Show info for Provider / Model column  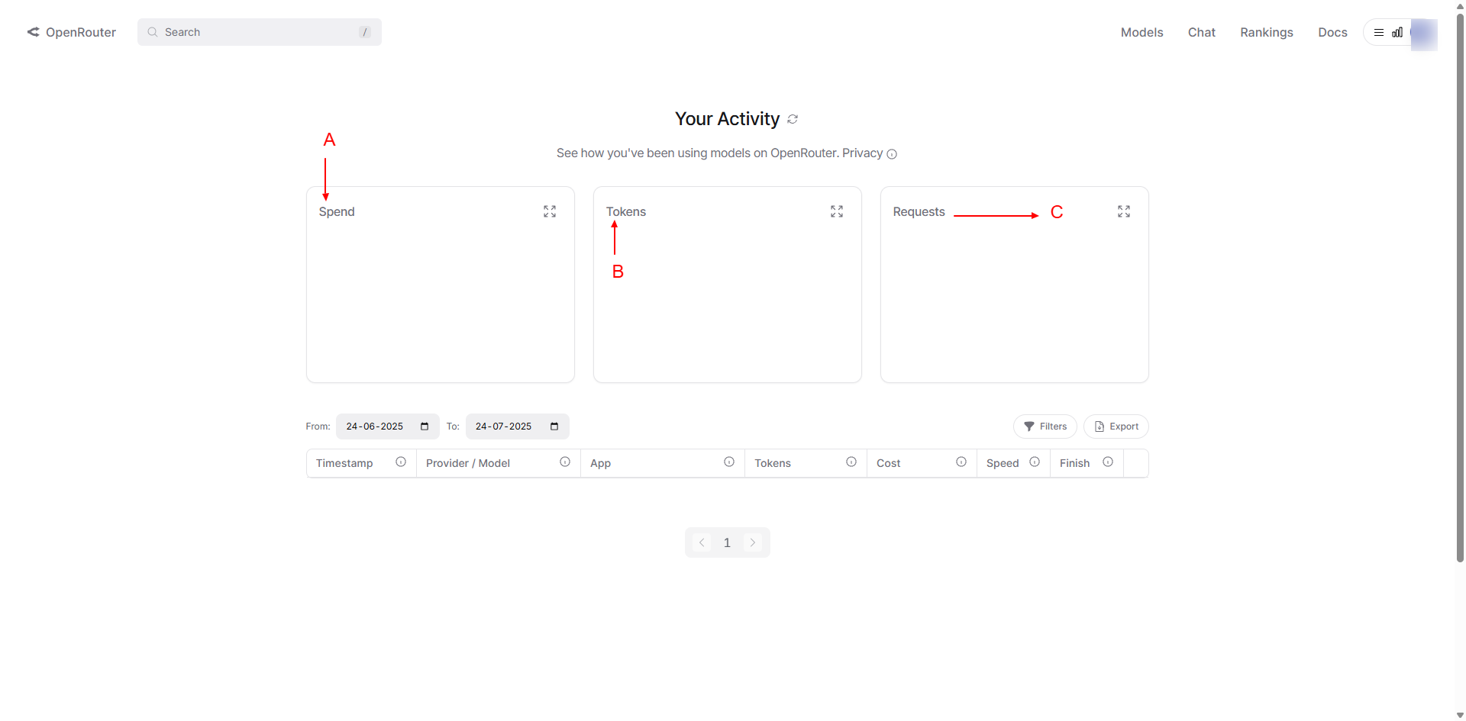click(x=565, y=462)
